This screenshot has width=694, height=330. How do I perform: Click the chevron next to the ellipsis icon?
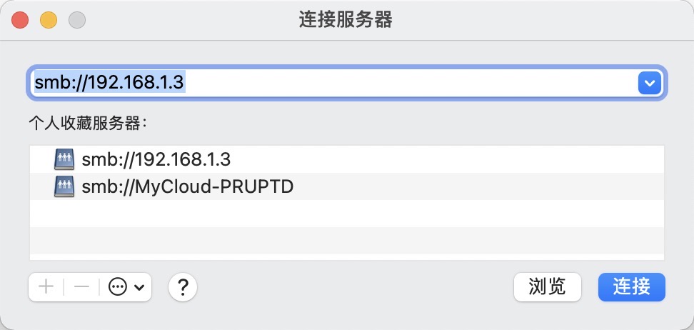(139, 287)
